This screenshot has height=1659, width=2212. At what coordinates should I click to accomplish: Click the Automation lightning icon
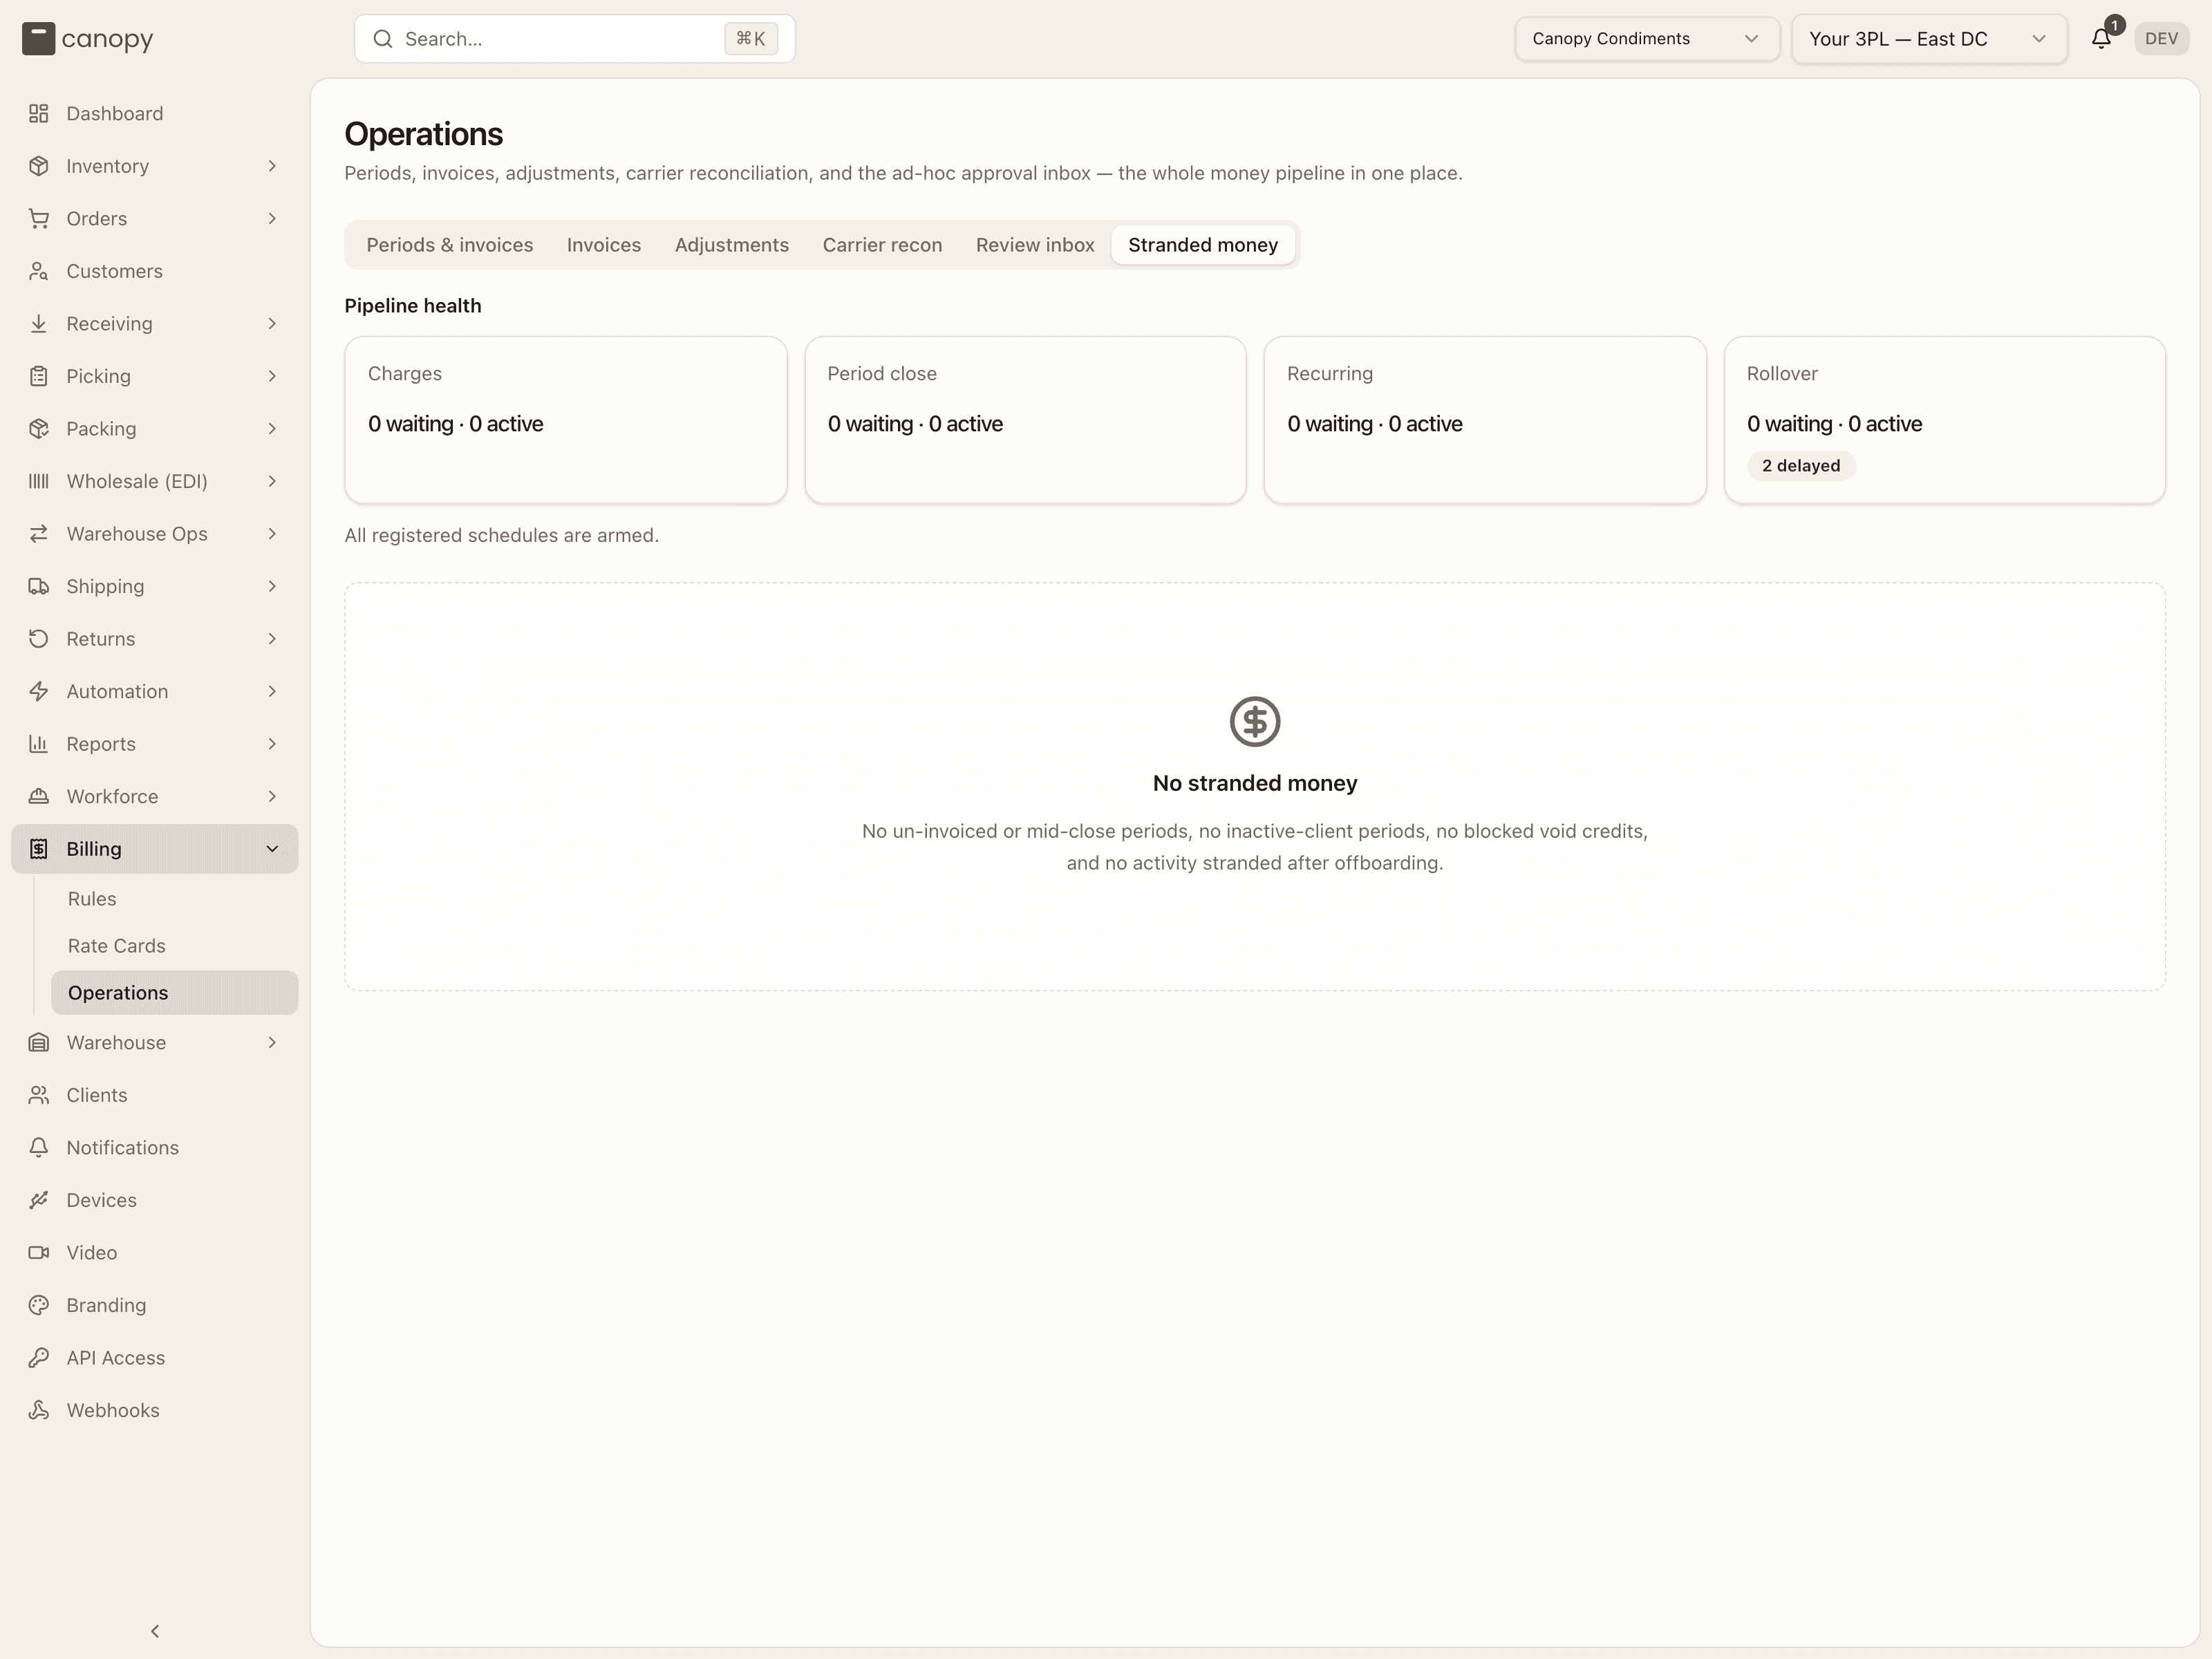pyautogui.click(x=39, y=692)
